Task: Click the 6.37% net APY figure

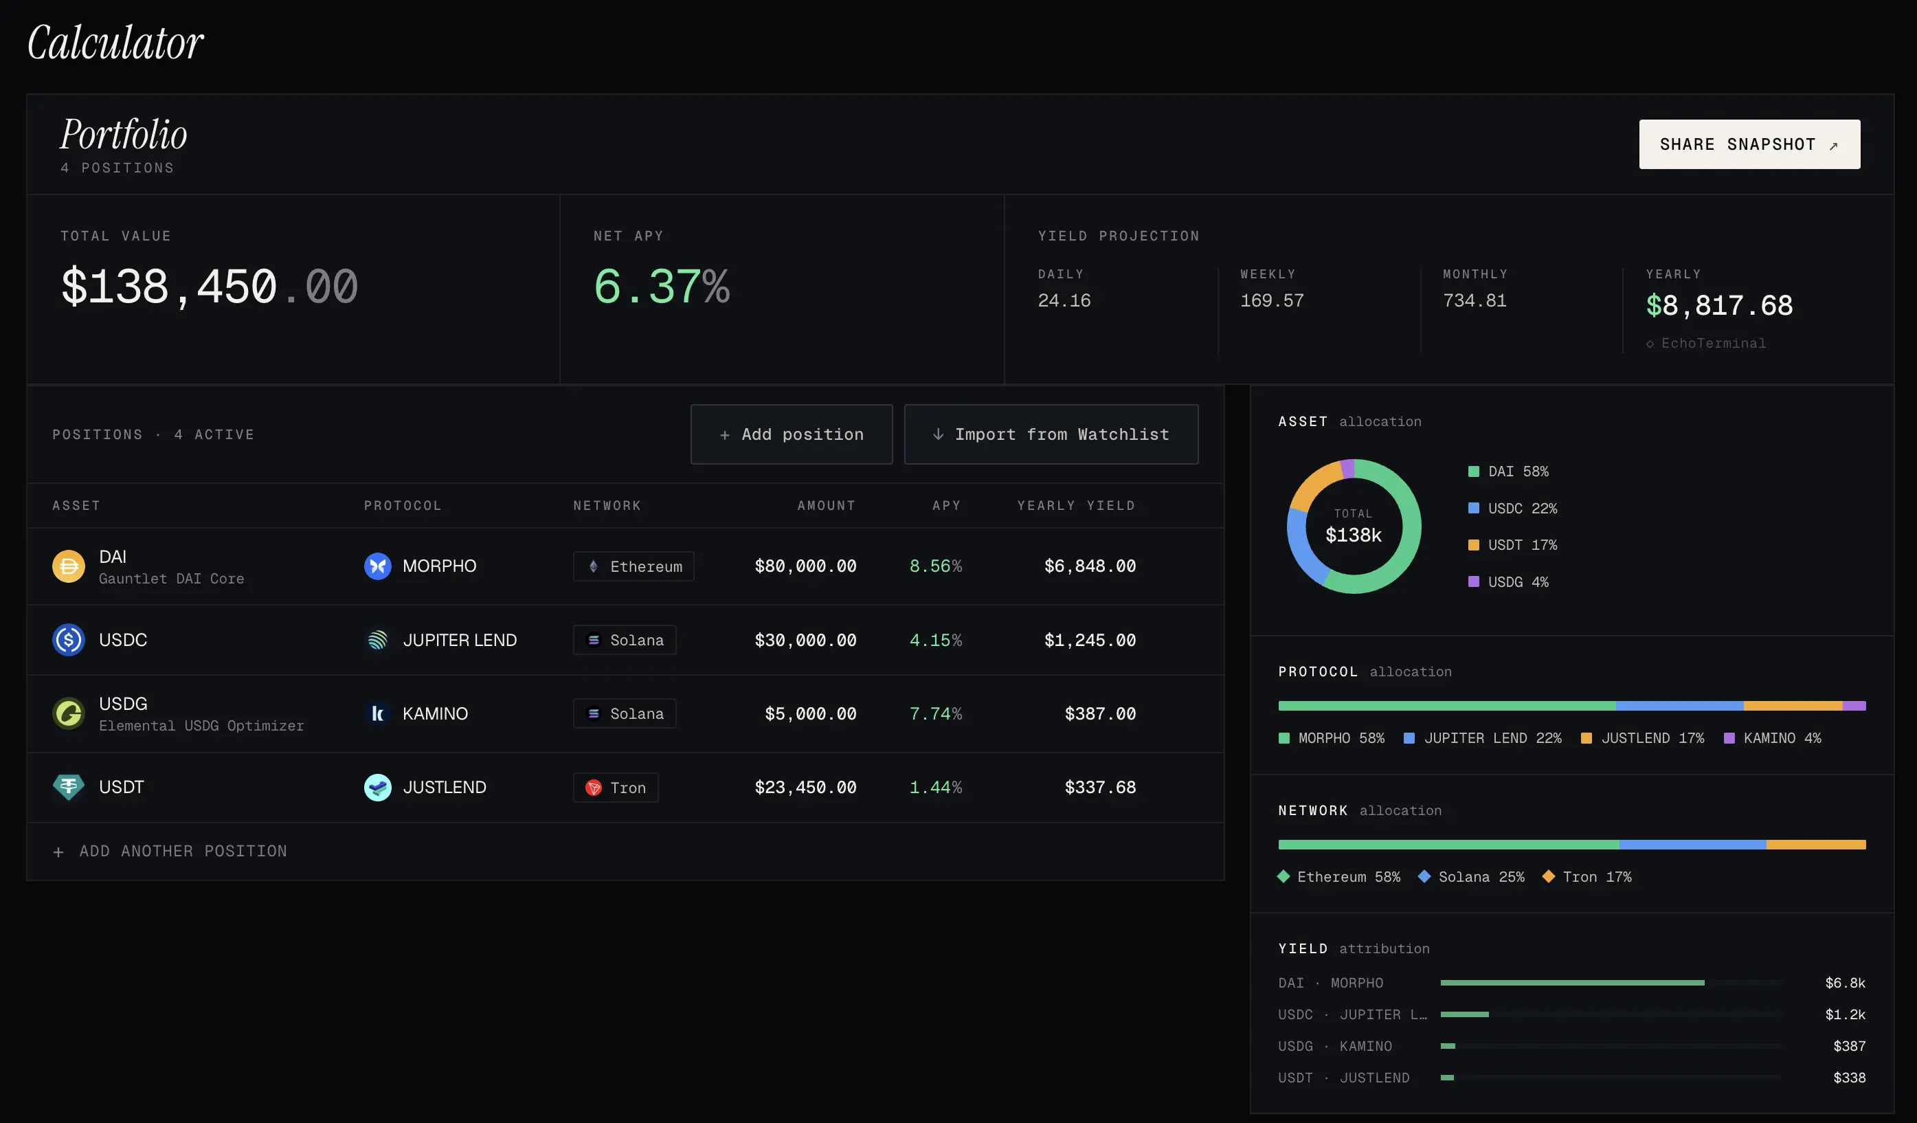Action: pos(662,287)
